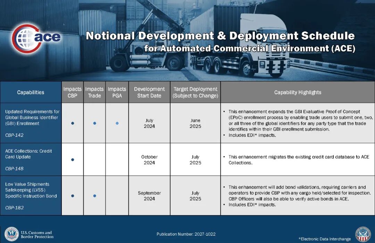This screenshot has width=375, height=243.
Task: Click the 'October 2024' development start date
Action: (149, 160)
